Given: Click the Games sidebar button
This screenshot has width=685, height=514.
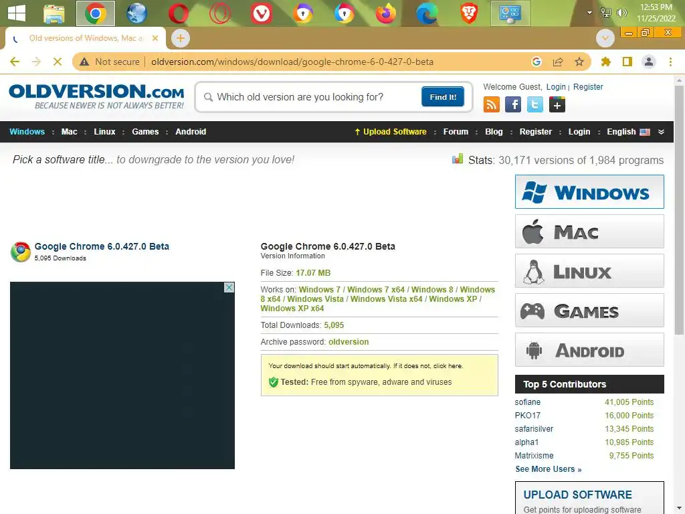Looking at the screenshot, I should 589,311.
